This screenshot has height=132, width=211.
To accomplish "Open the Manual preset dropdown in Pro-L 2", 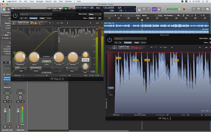I will (130, 39).
